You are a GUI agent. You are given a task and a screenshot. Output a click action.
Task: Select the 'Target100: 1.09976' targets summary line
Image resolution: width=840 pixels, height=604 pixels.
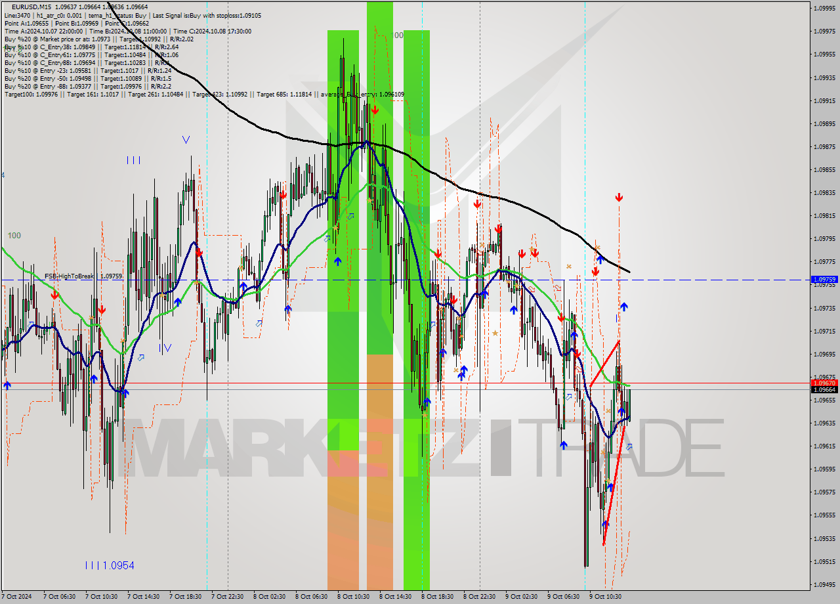tap(204, 94)
